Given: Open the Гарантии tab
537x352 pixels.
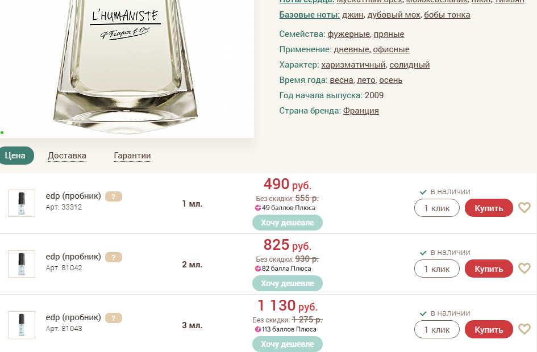Looking at the screenshot, I should click(x=132, y=156).
